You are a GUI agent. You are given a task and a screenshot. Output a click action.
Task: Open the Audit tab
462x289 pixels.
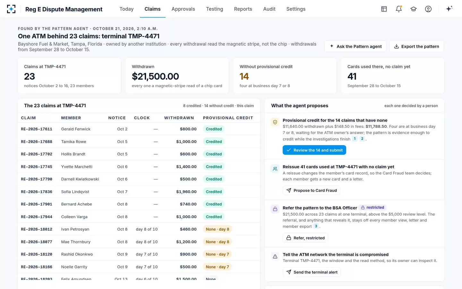tap(269, 9)
